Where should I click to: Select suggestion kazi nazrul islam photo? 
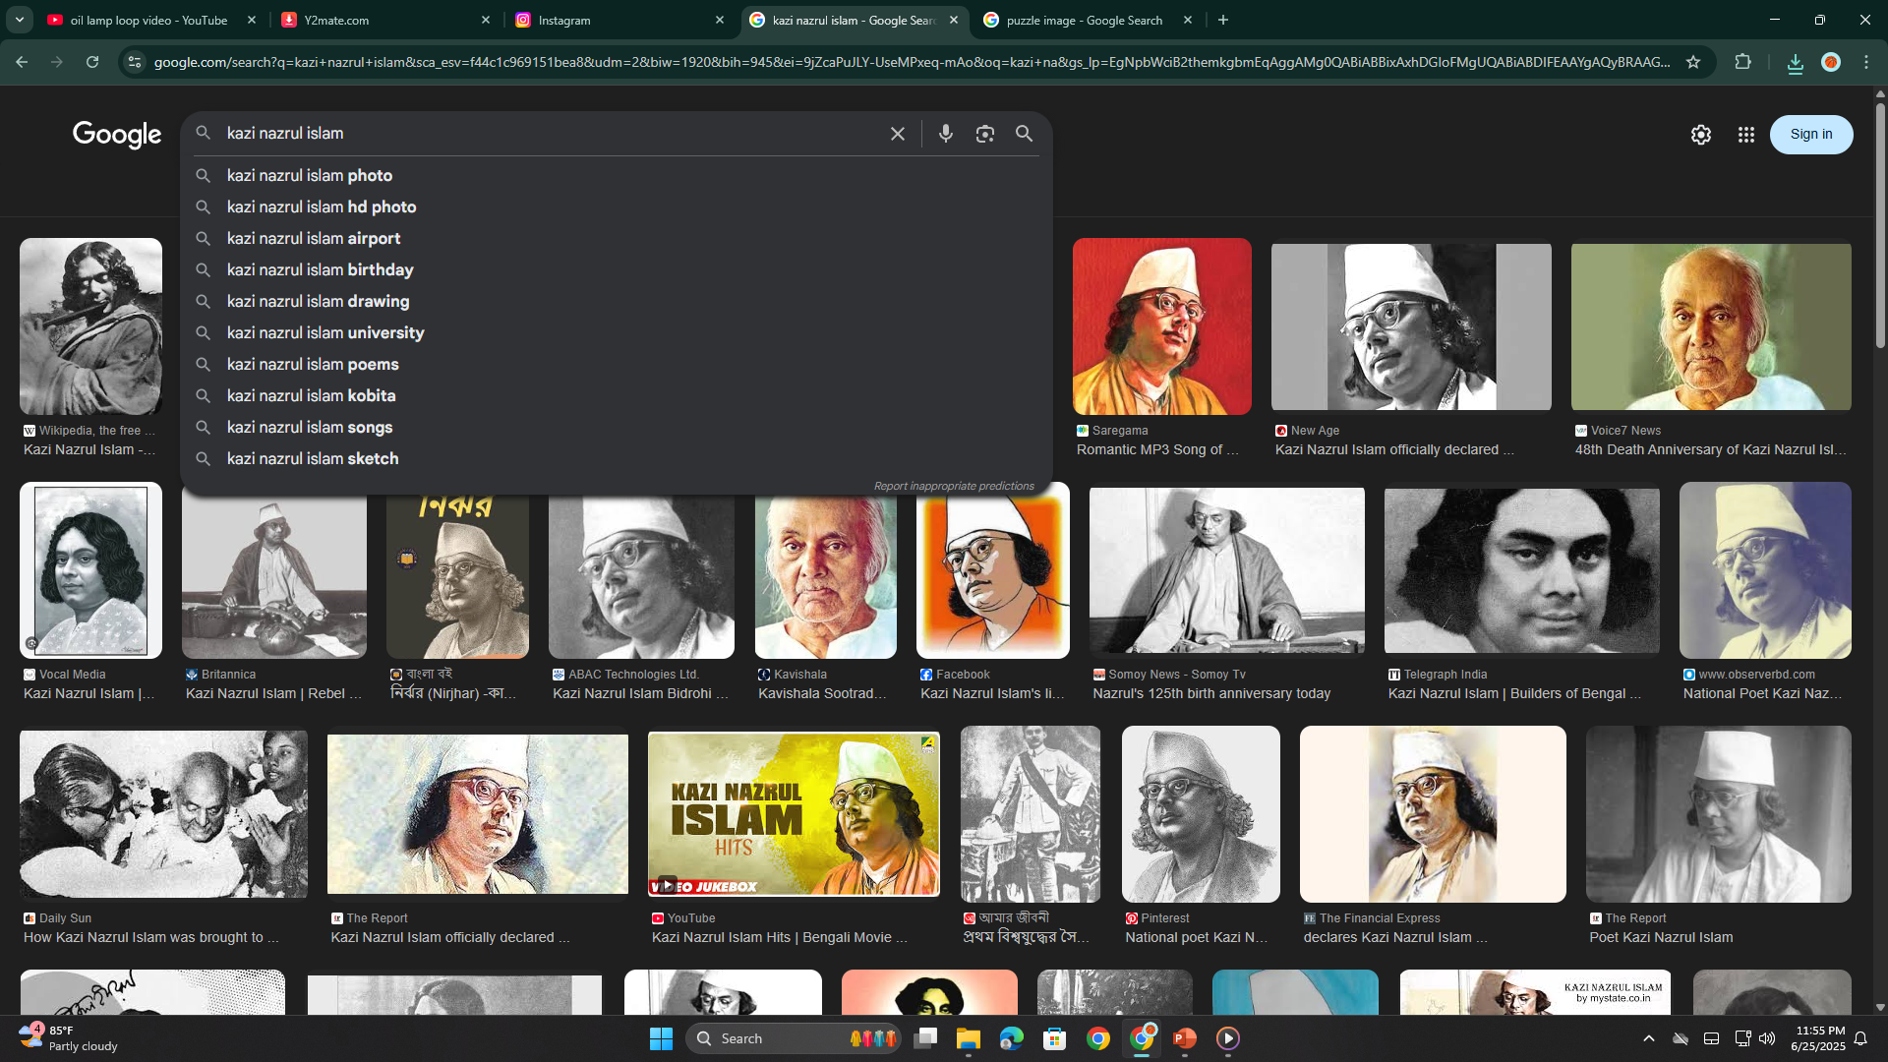[x=616, y=175]
